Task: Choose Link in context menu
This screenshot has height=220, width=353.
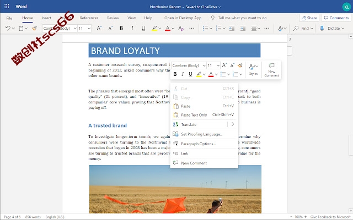Action: click(204, 153)
